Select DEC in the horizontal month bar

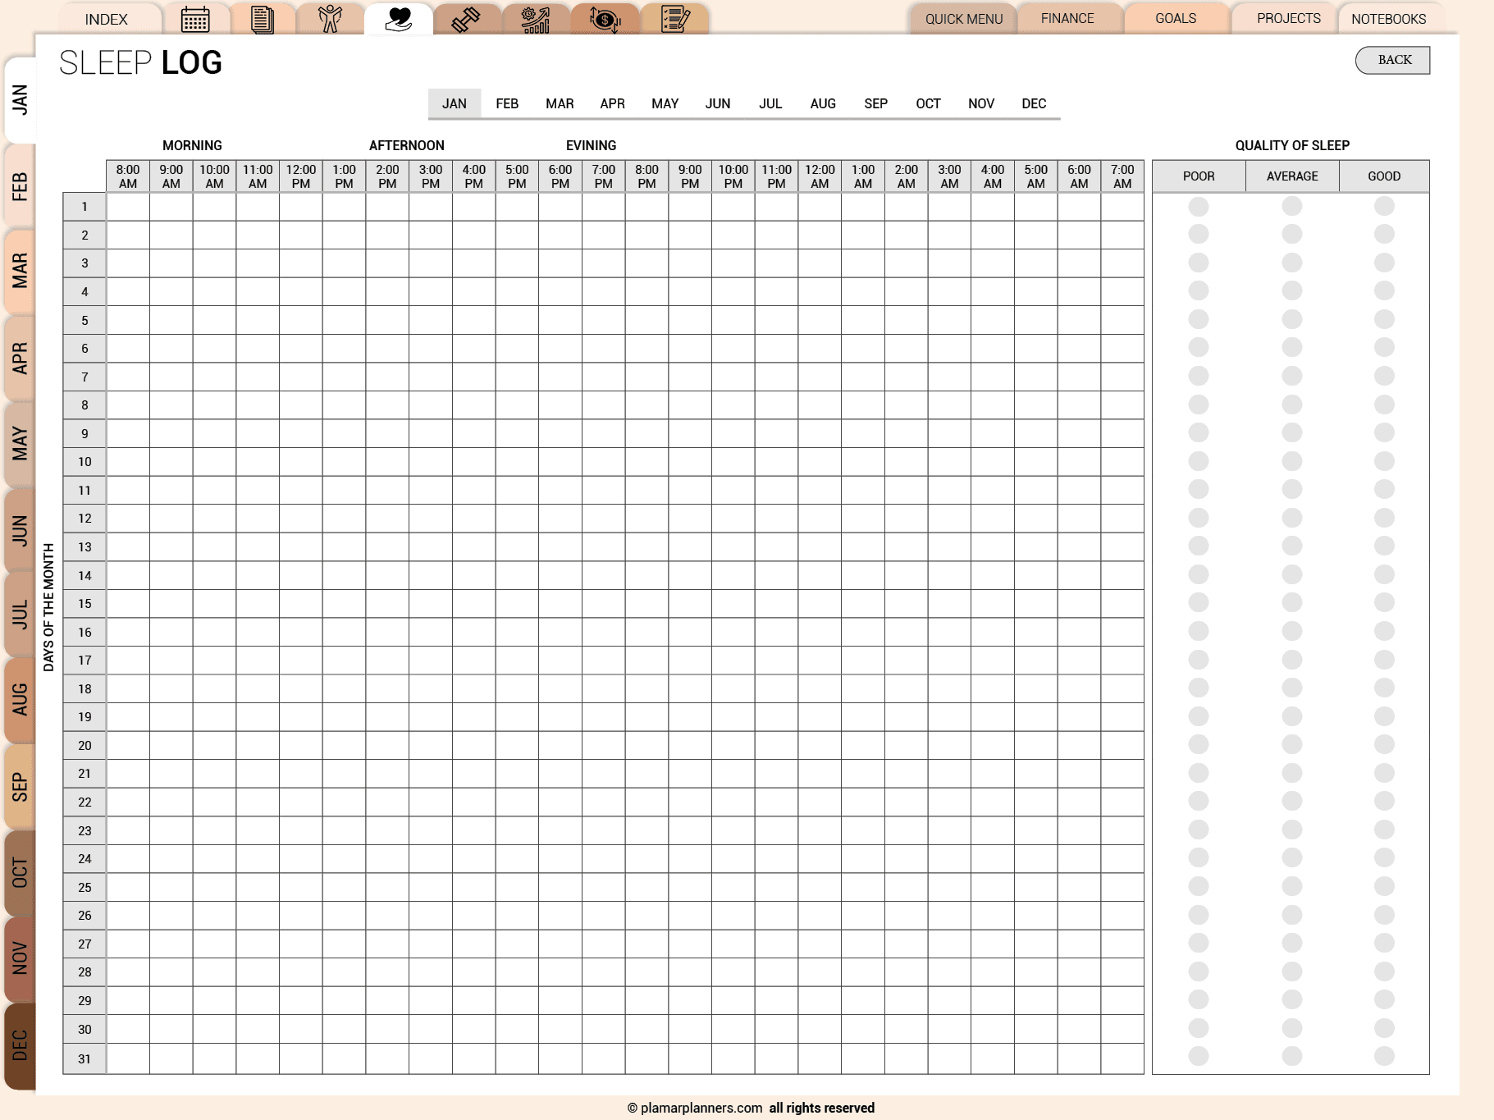click(1034, 103)
